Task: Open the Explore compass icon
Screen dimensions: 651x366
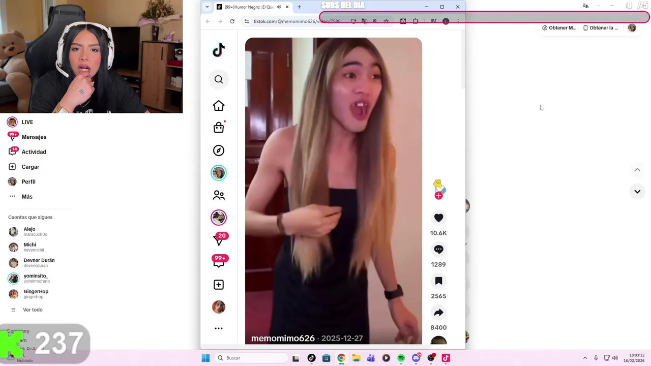Action: [219, 150]
